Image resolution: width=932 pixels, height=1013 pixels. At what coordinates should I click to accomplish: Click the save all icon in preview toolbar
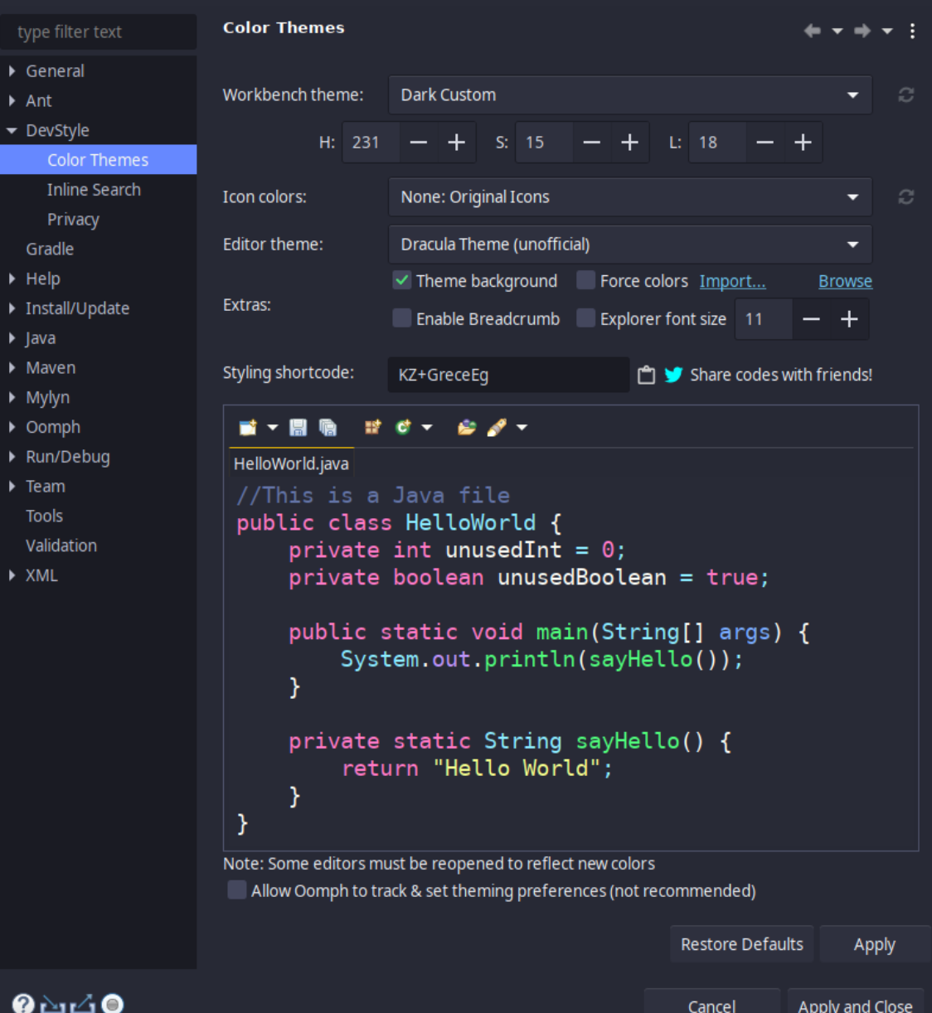328,427
